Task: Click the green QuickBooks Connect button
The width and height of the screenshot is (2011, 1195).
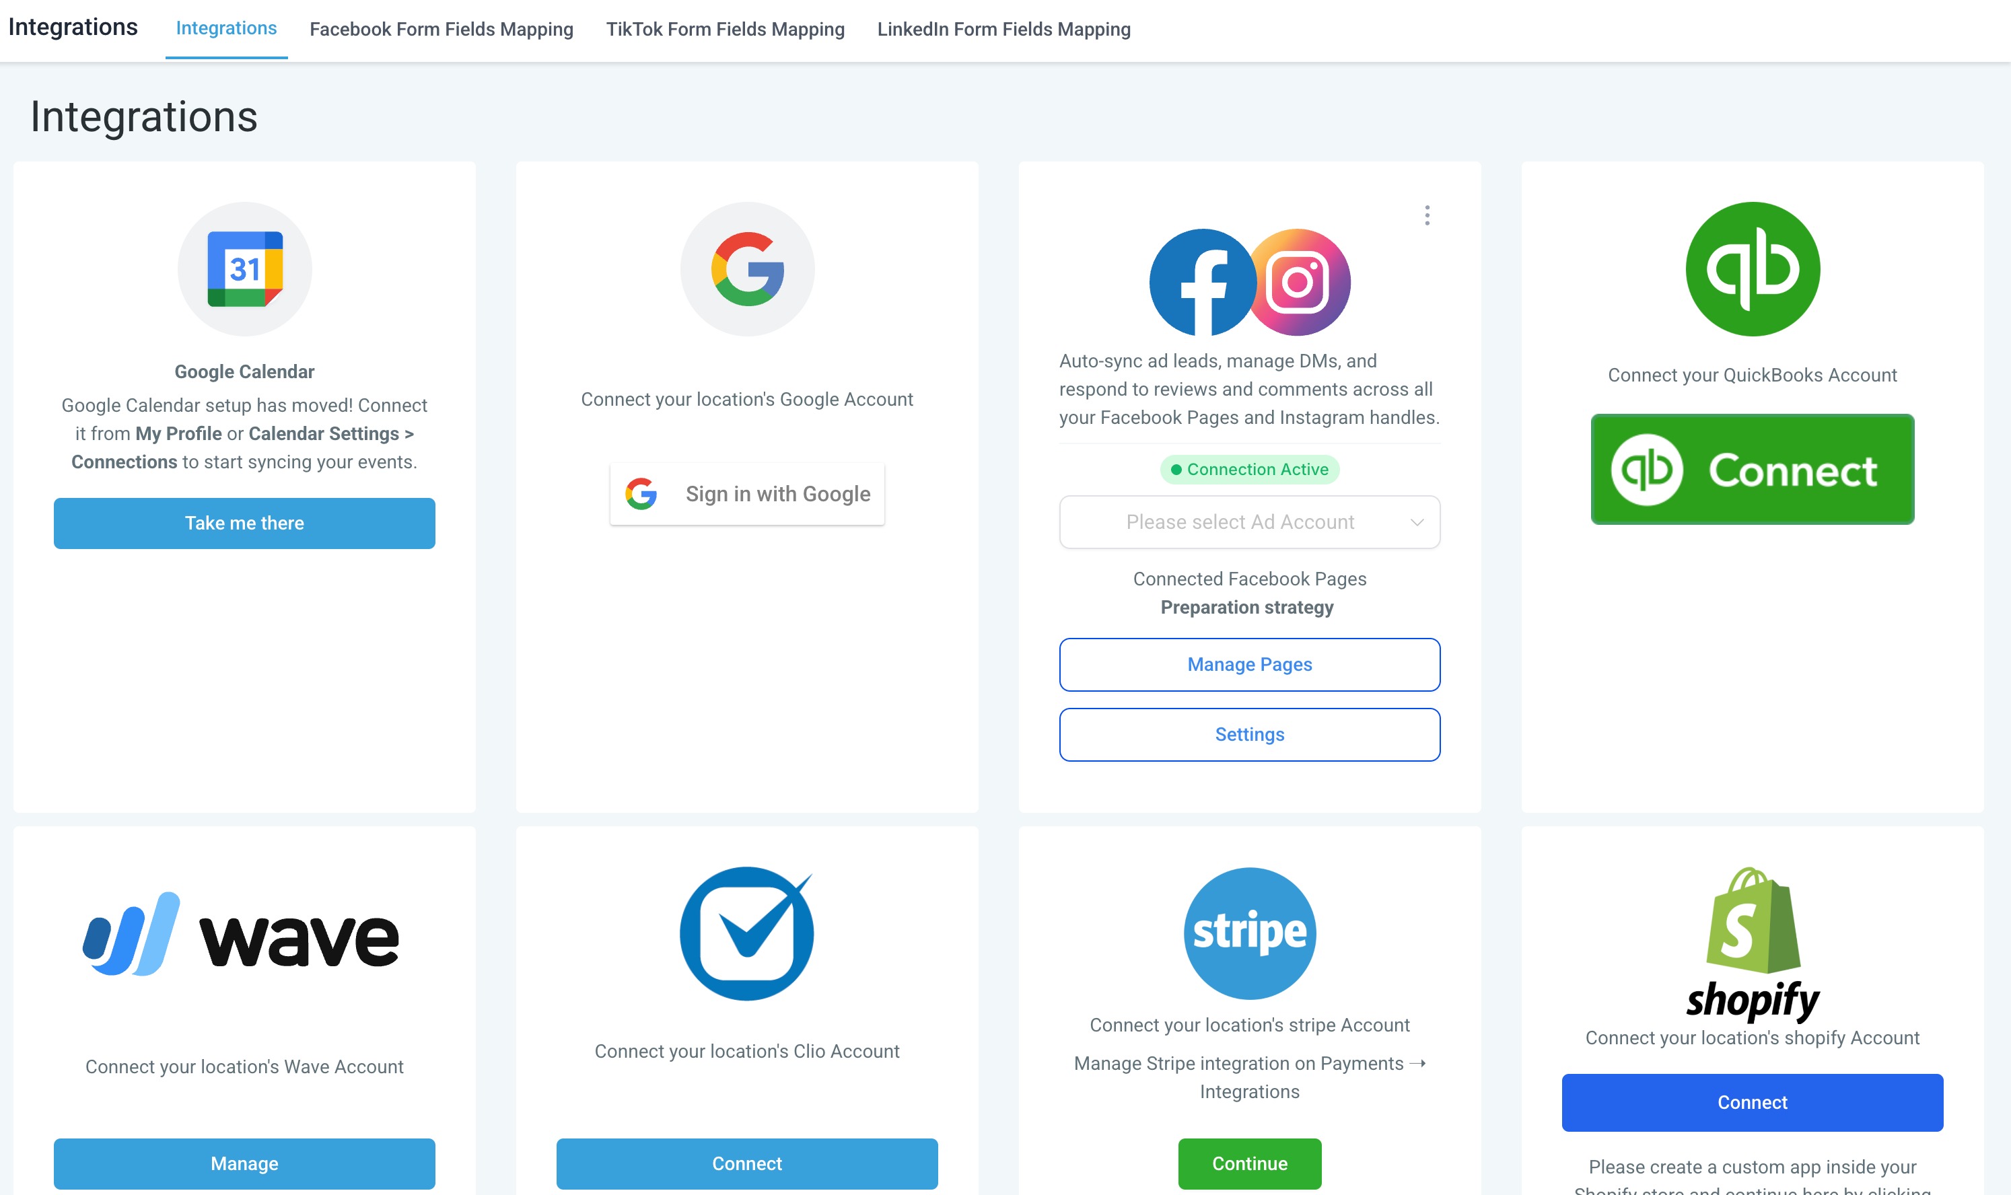Action: click(x=1753, y=470)
